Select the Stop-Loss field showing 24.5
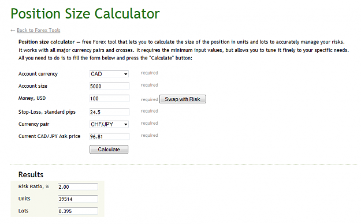The height and width of the screenshot is (224, 361). pos(109,112)
